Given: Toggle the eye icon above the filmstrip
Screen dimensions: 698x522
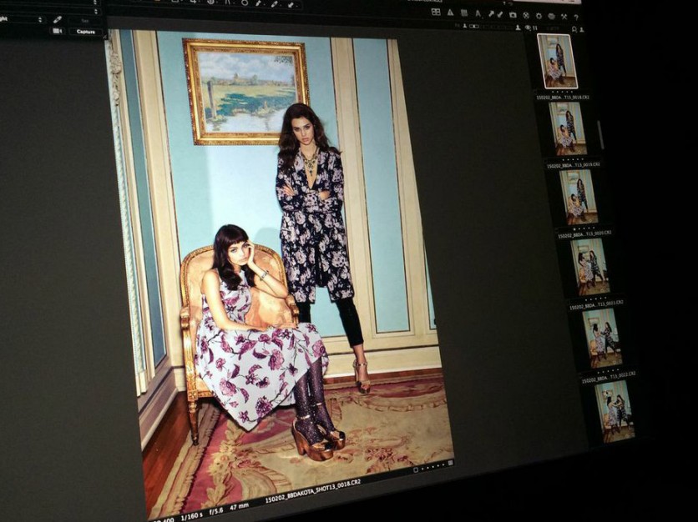Looking at the screenshot, I should (x=526, y=27).
